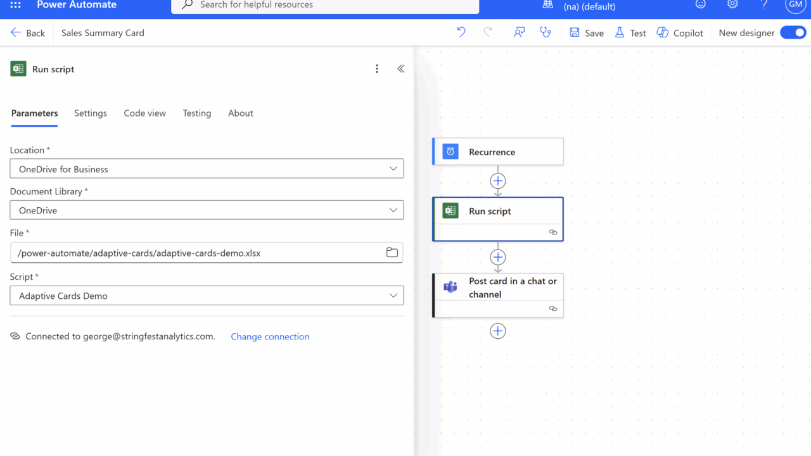
Task: Click the file picker folder icon
Action: click(392, 253)
